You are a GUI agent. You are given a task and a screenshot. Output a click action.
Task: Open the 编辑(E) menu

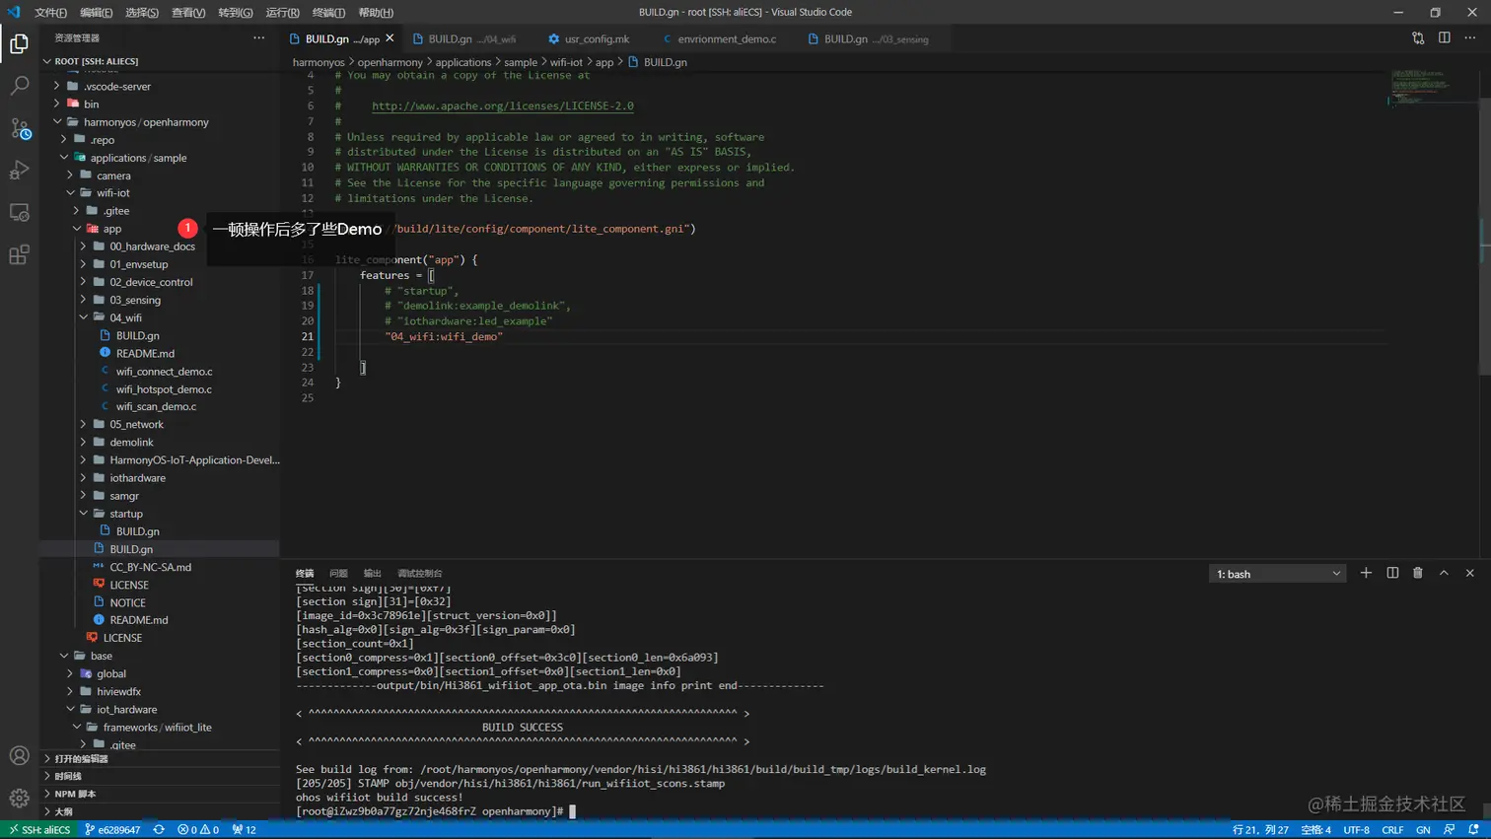96,13
